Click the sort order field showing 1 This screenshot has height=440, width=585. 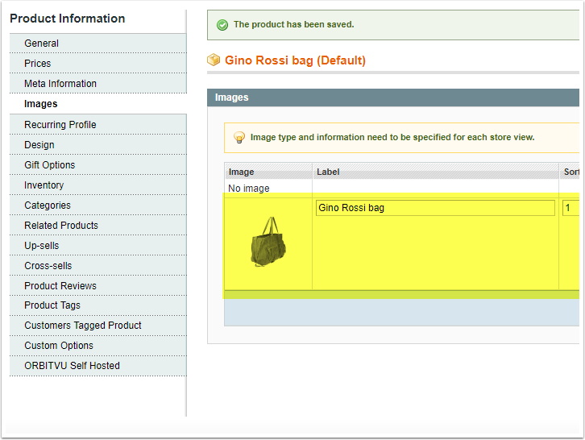570,208
